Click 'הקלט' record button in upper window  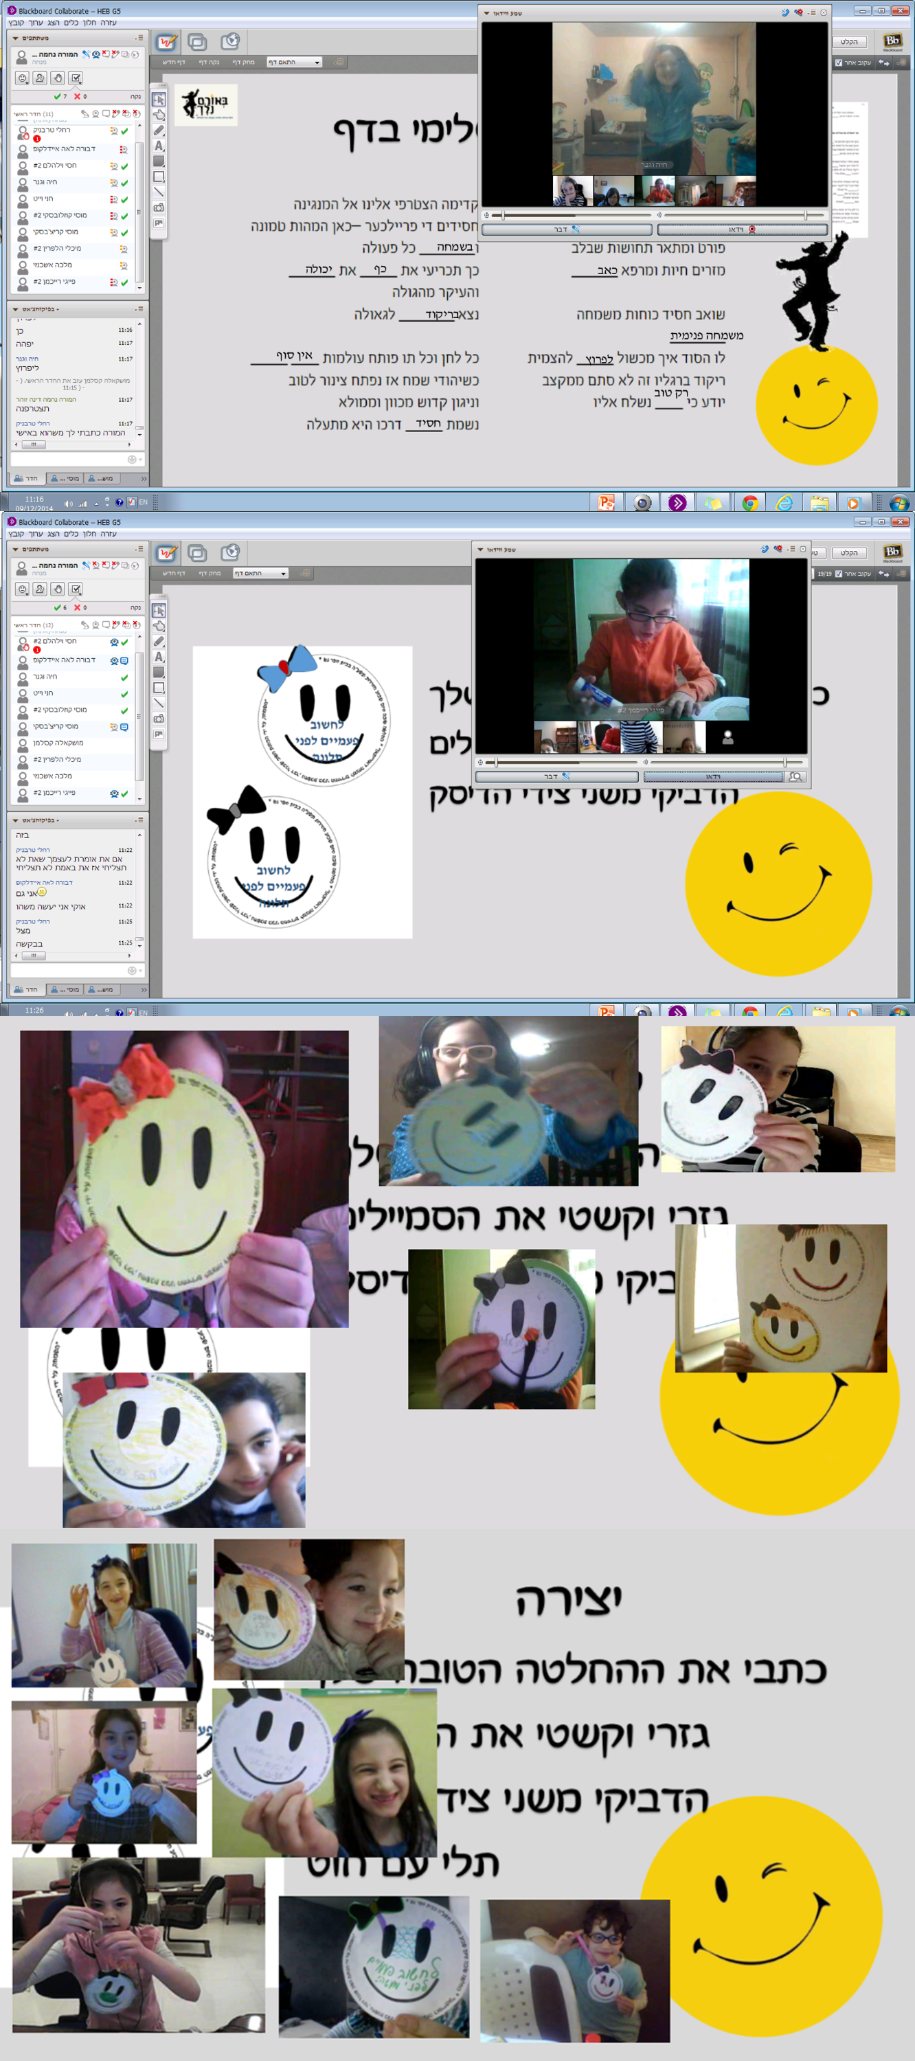850,42
